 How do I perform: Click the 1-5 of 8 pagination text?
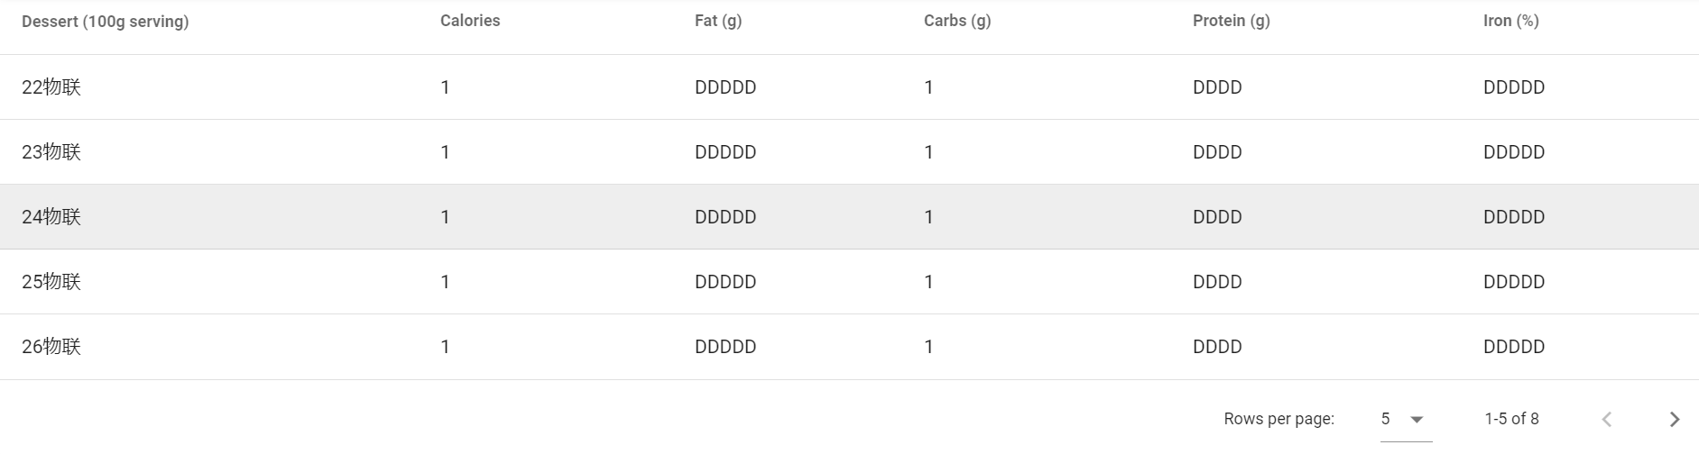[x=1511, y=419]
